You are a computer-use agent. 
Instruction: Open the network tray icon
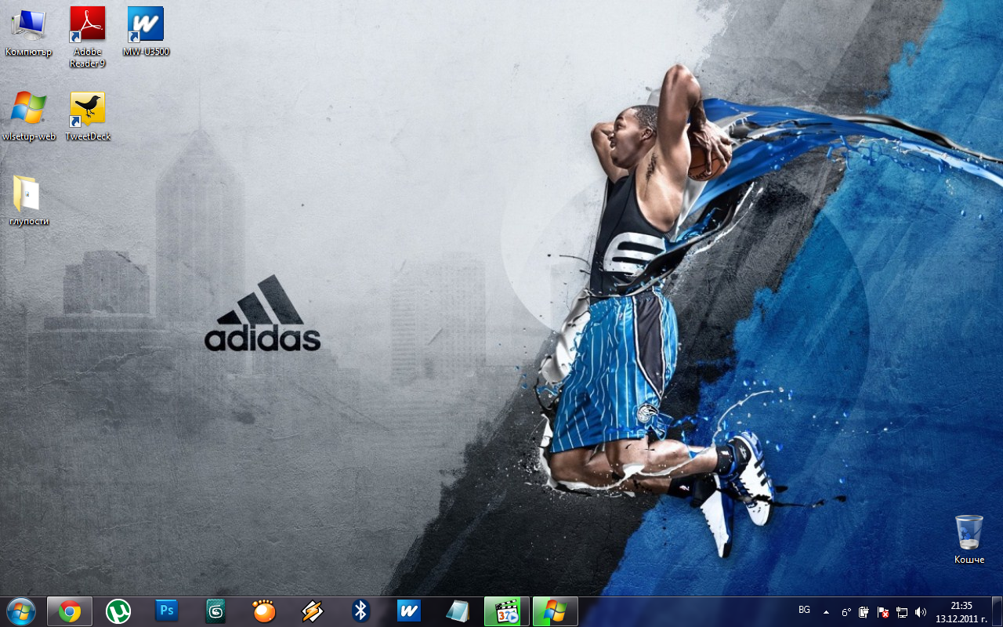tap(902, 612)
